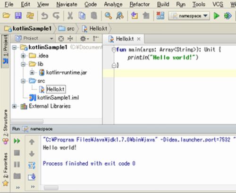Close the Hello.kt editor tab

[139, 39]
